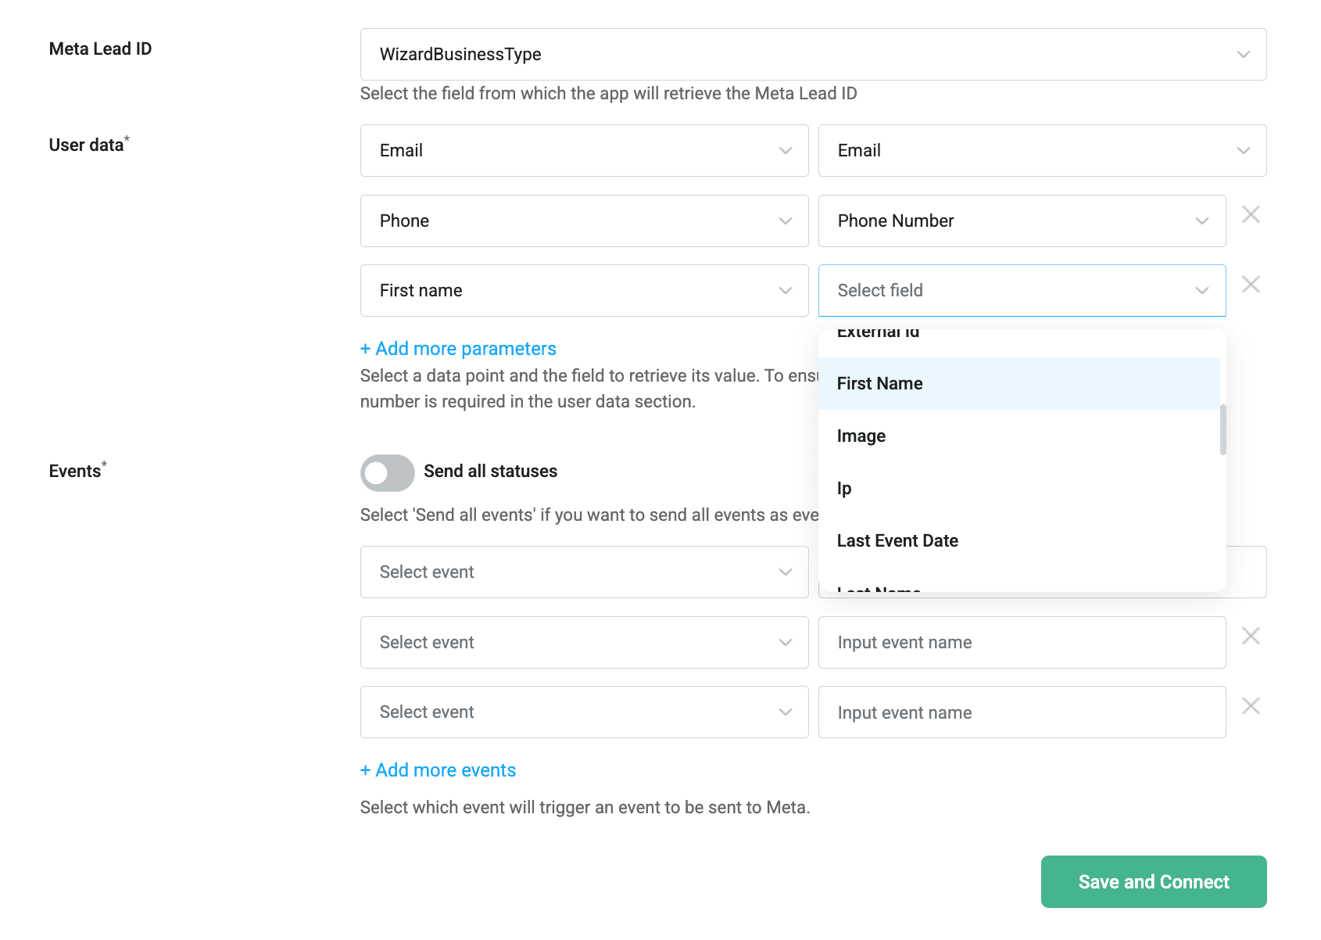Choose Last Event Date option
Screen dimensions: 1321x940
tap(1018, 540)
